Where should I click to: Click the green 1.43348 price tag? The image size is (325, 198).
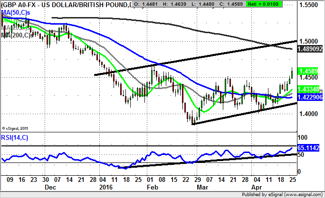tap(308, 89)
